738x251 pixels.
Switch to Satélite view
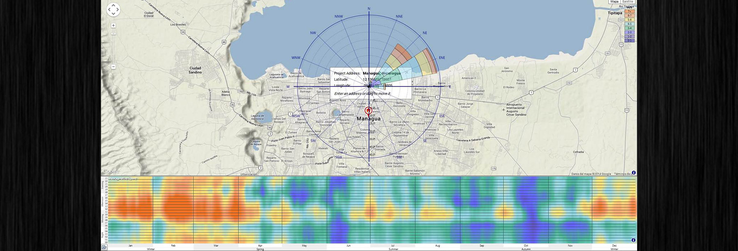[x=628, y=2]
